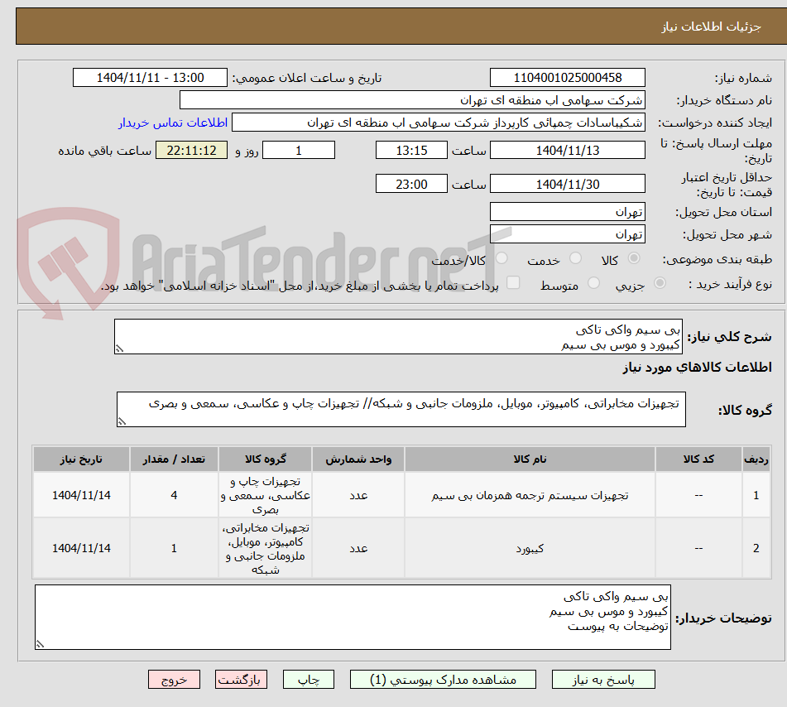Image resolution: width=787 pixels, height=707 pixels.
Task: Select item name کیبورد in row 2
Action: [530, 548]
